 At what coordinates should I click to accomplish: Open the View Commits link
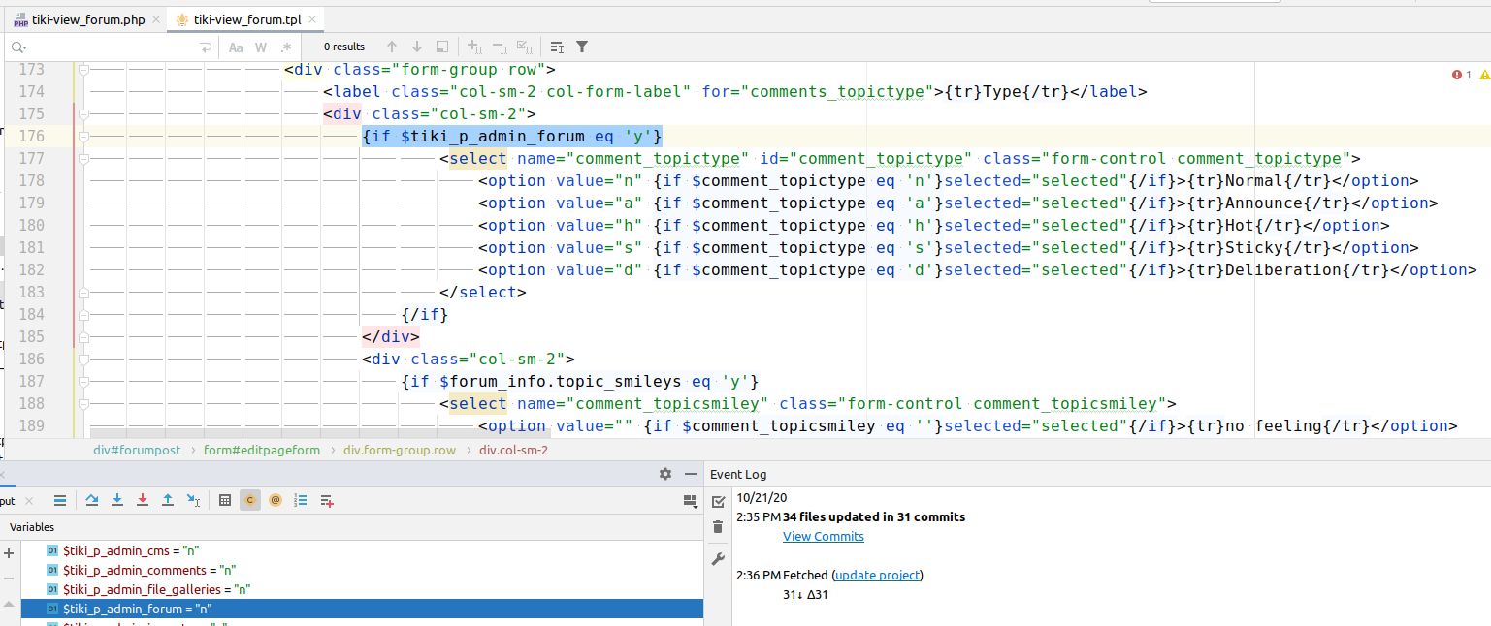click(x=824, y=536)
